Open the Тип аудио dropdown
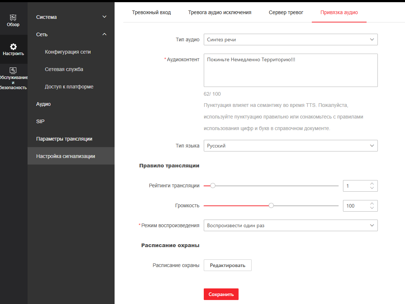The width and height of the screenshot is (405, 304). (290, 39)
